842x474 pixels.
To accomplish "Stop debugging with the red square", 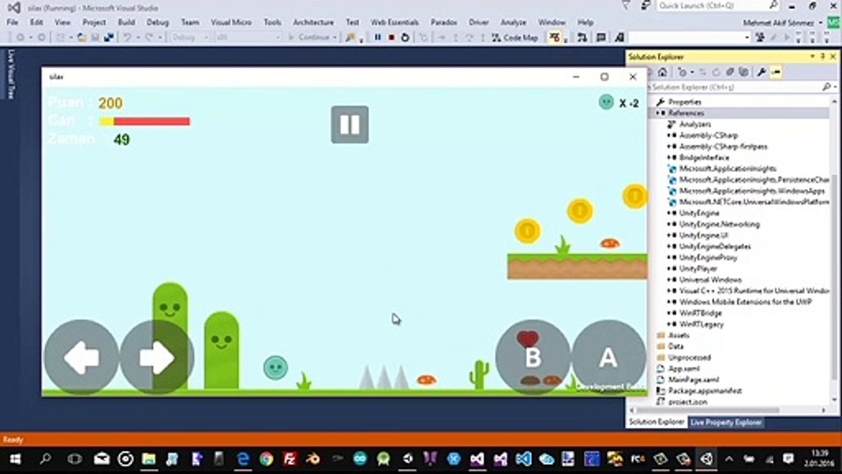I will point(391,38).
